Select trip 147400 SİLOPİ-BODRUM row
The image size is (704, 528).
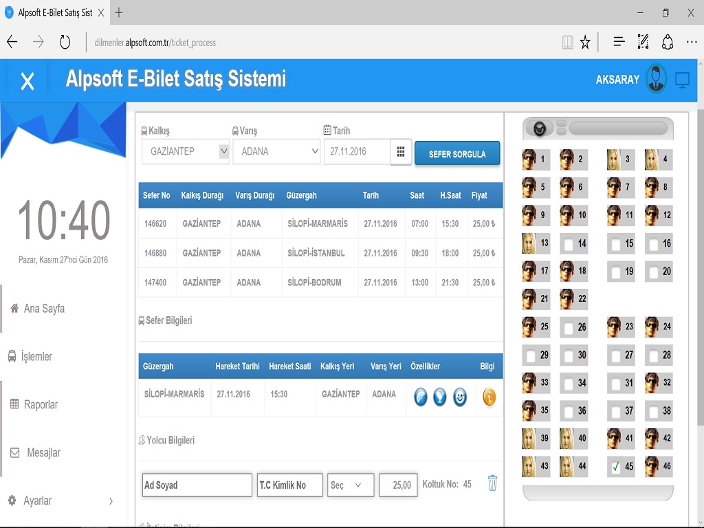(320, 283)
